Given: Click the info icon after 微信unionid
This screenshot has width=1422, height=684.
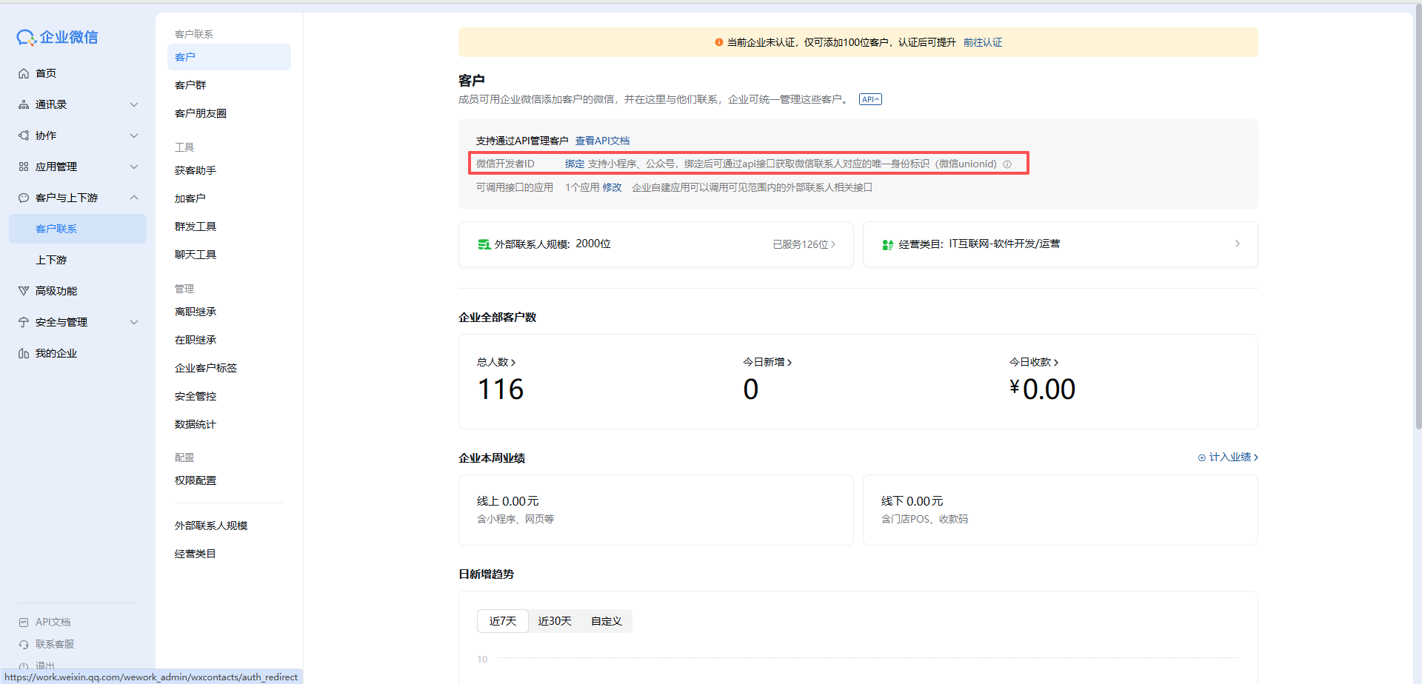Looking at the screenshot, I should (x=1007, y=164).
